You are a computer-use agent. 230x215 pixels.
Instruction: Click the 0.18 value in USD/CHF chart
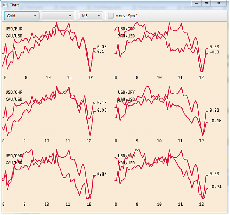[102, 103]
